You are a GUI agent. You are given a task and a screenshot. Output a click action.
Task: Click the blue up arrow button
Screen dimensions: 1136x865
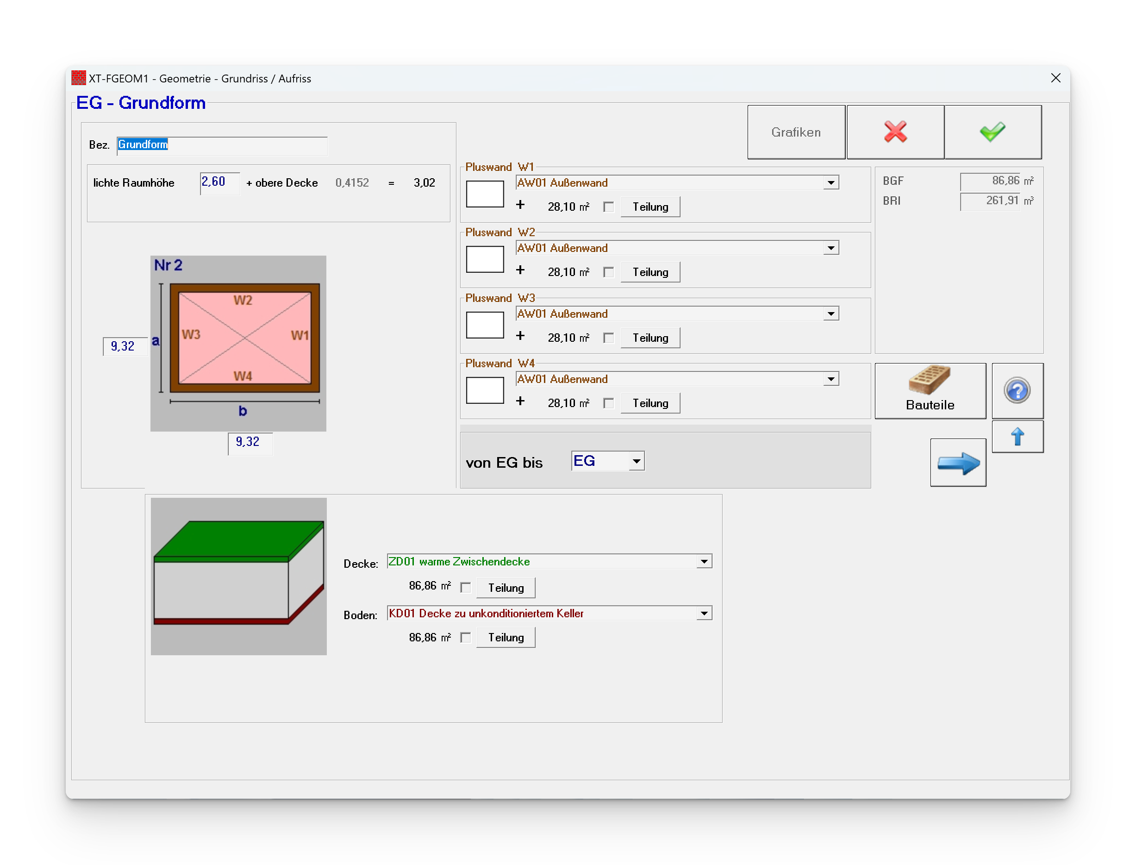[x=1017, y=437]
